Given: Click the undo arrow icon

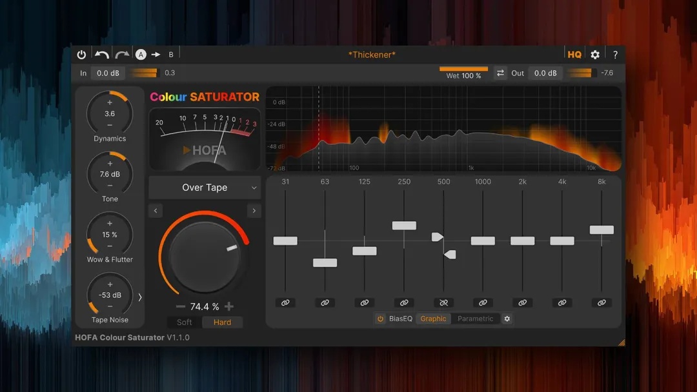Looking at the screenshot, I should click(102, 55).
